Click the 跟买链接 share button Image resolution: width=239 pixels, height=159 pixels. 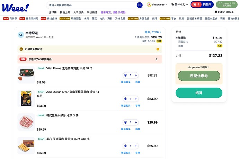click(x=227, y=5)
